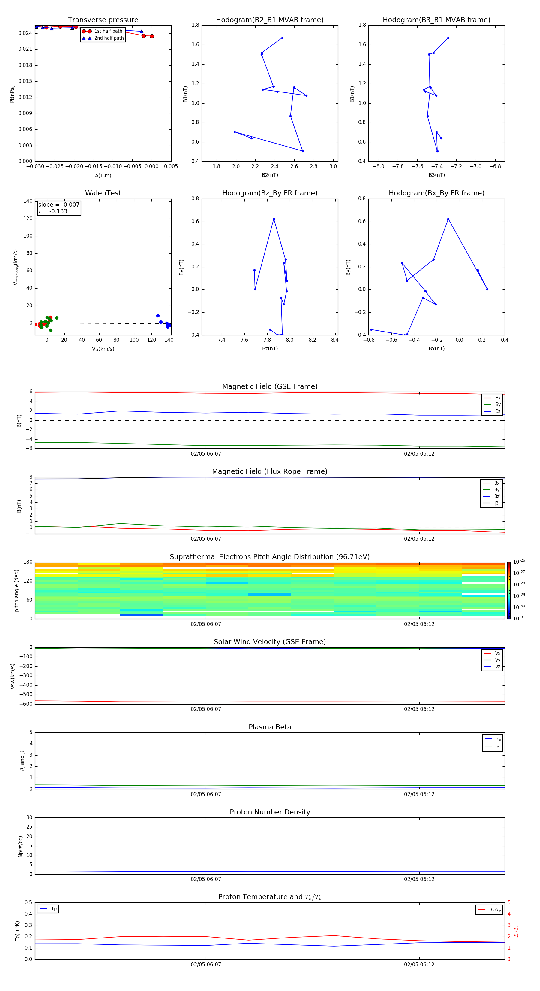Click the "B3(nT)" x-axis label
The height and width of the screenshot is (991, 540).
coord(436,175)
